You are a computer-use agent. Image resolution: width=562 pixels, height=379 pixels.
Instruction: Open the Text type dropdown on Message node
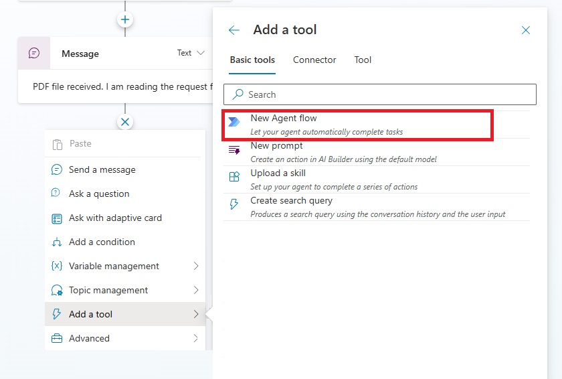coord(191,53)
